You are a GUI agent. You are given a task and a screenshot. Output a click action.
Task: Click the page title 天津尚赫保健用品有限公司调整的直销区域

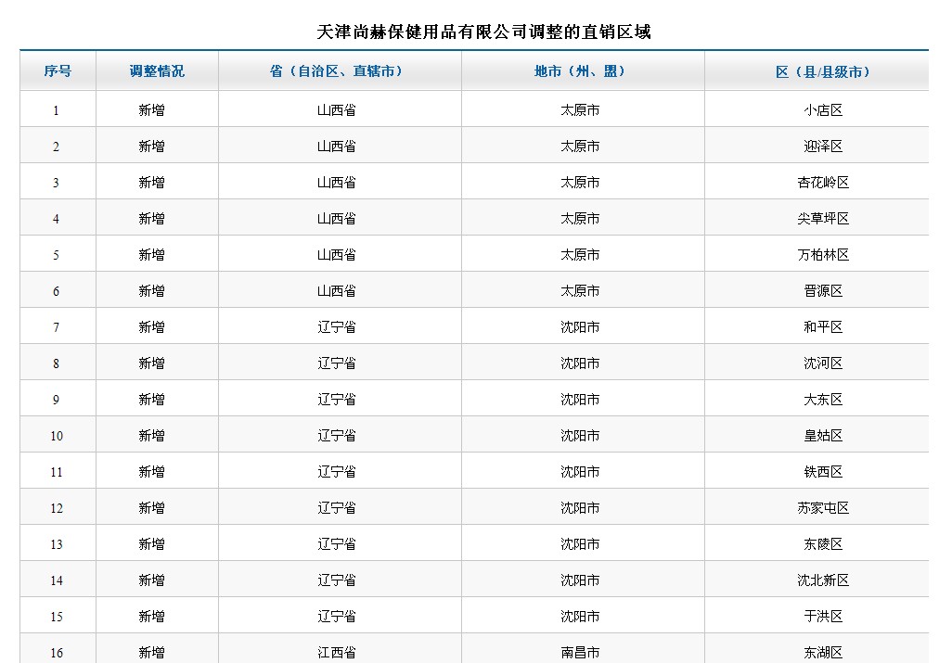point(483,32)
